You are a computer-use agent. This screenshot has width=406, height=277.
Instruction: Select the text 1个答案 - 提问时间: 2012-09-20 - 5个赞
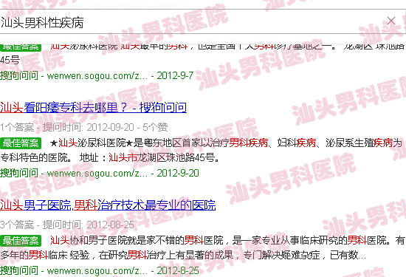(x=84, y=127)
